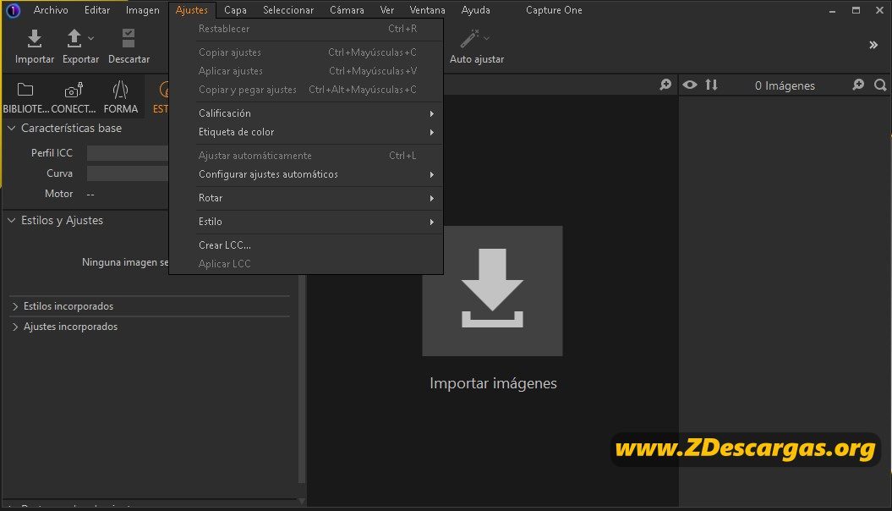The image size is (892, 511).
Task: Click the Capture One logo icon
Action: [13, 10]
